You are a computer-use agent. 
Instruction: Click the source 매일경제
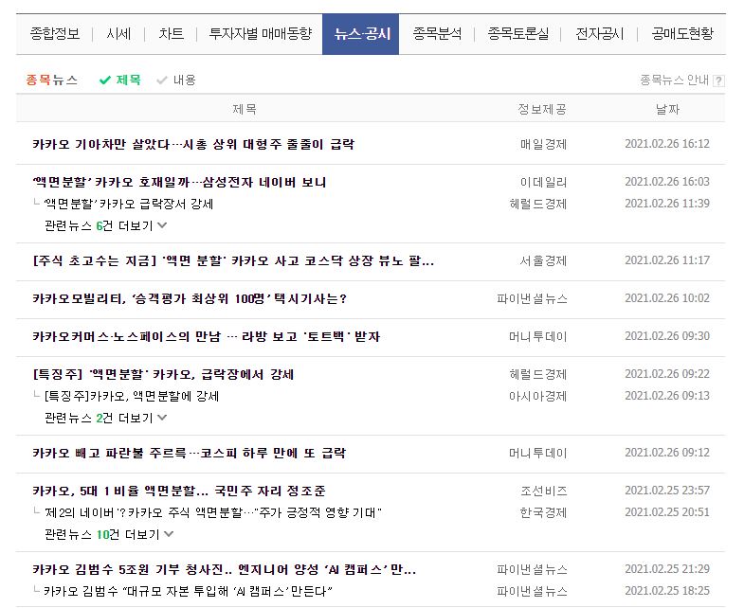(x=543, y=144)
